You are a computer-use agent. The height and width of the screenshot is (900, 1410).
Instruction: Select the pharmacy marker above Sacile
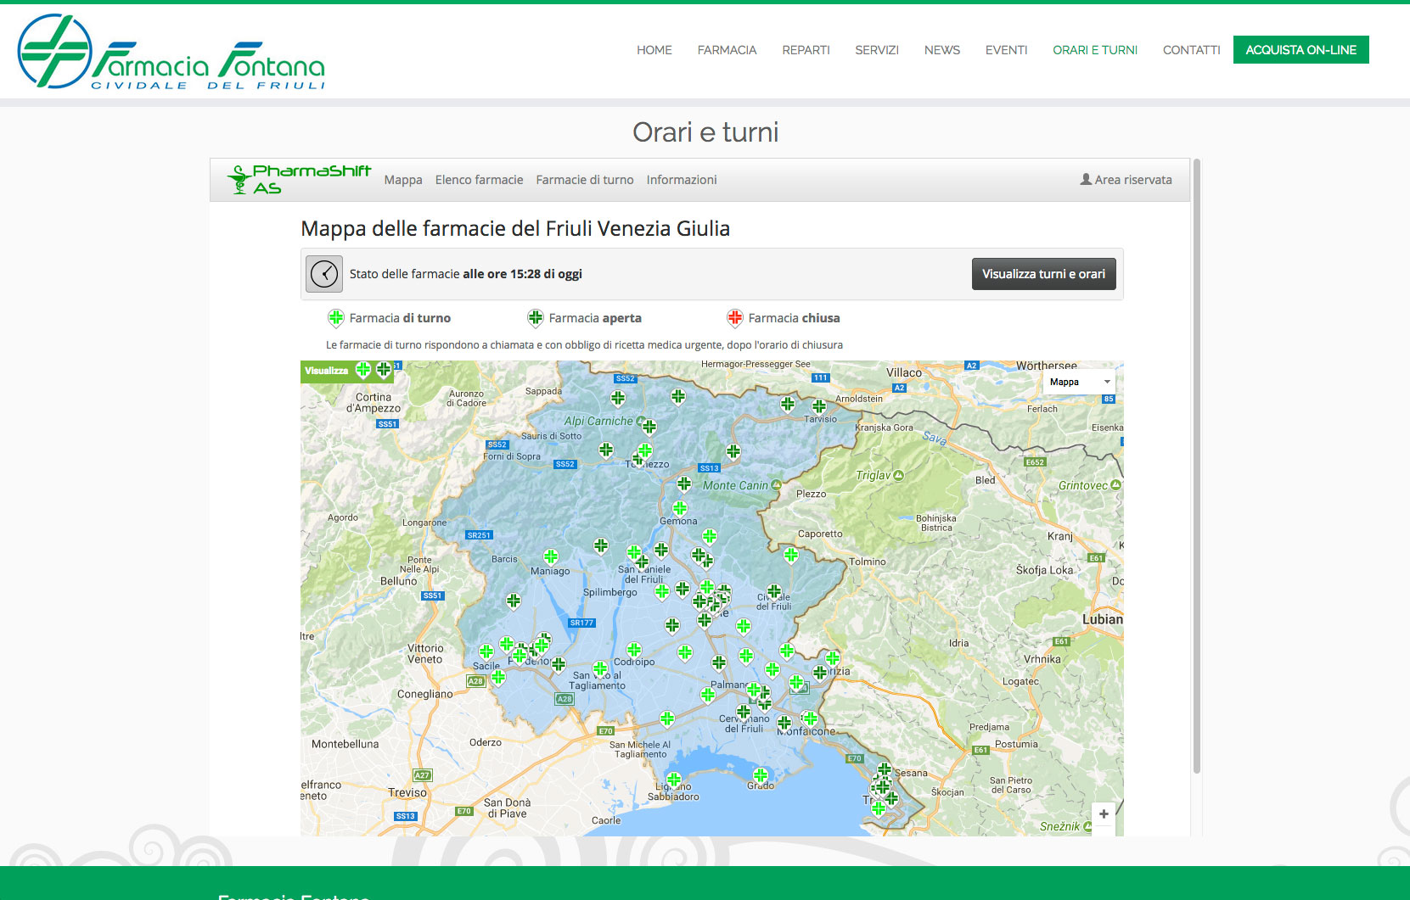(486, 651)
